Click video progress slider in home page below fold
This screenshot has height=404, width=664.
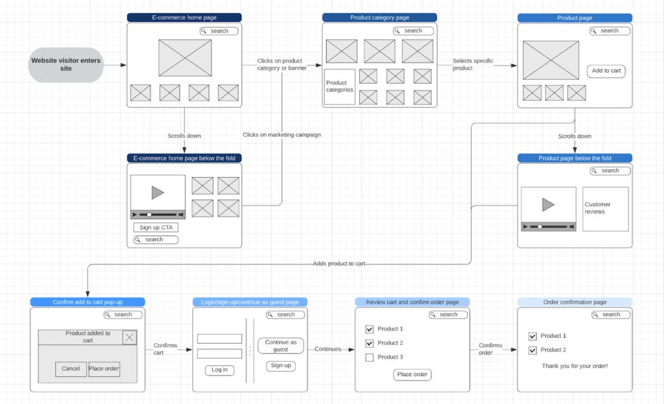point(158,215)
